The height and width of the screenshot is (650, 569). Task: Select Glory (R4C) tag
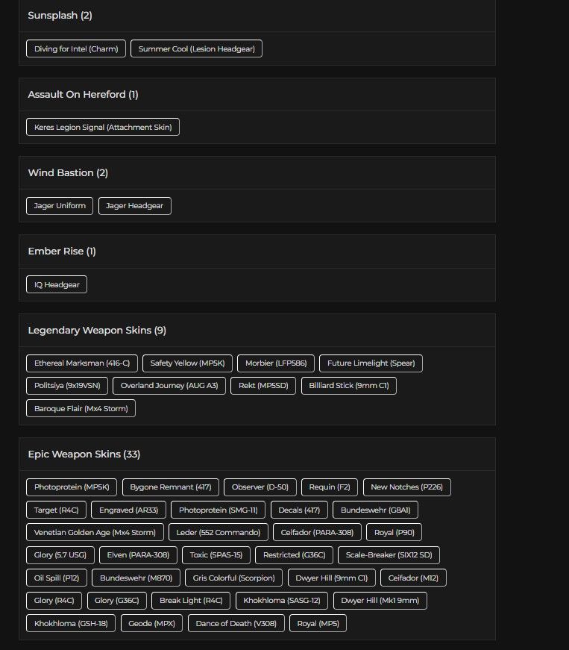click(x=54, y=600)
